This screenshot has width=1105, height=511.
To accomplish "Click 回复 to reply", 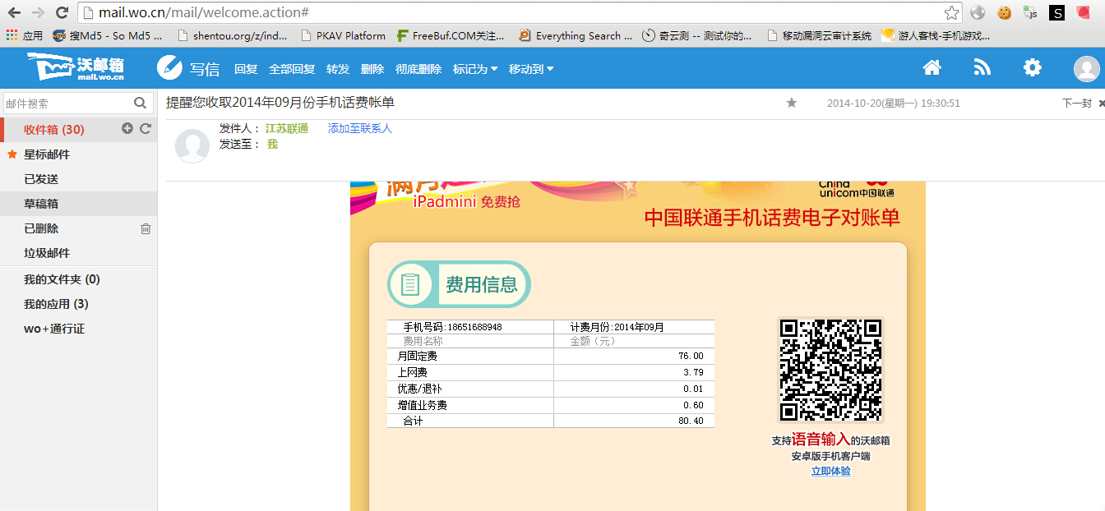I will click(x=246, y=69).
